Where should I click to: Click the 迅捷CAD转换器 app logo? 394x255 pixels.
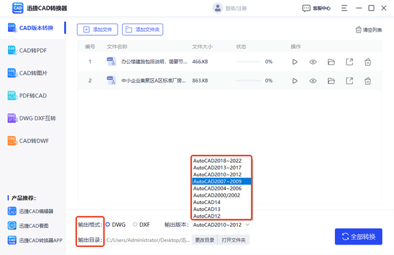[18, 8]
